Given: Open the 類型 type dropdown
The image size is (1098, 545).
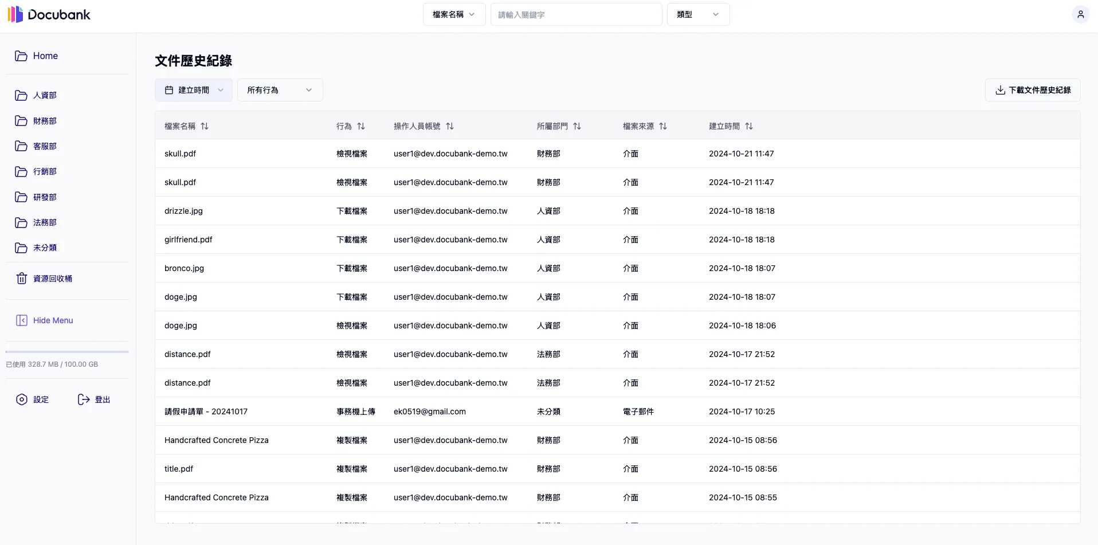Looking at the screenshot, I should click(x=697, y=14).
